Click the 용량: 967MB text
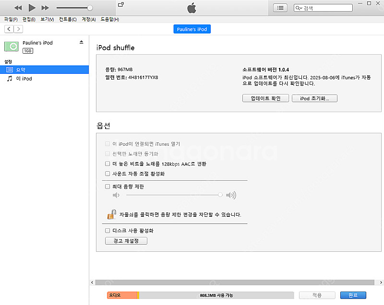Screen dimensions: 384x305 coord(119,70)
